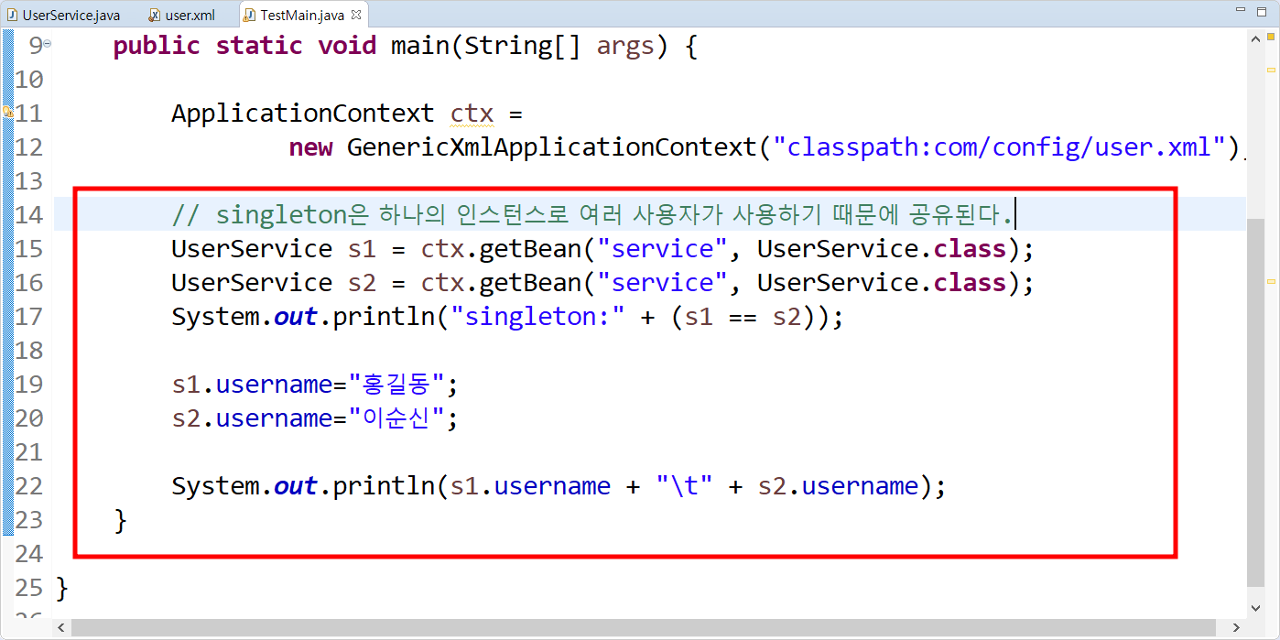The width and height of the screenshot is (1280, 640).
Task: Click the top warning indicator in overview ruler
Action: tap(1271, 36)
